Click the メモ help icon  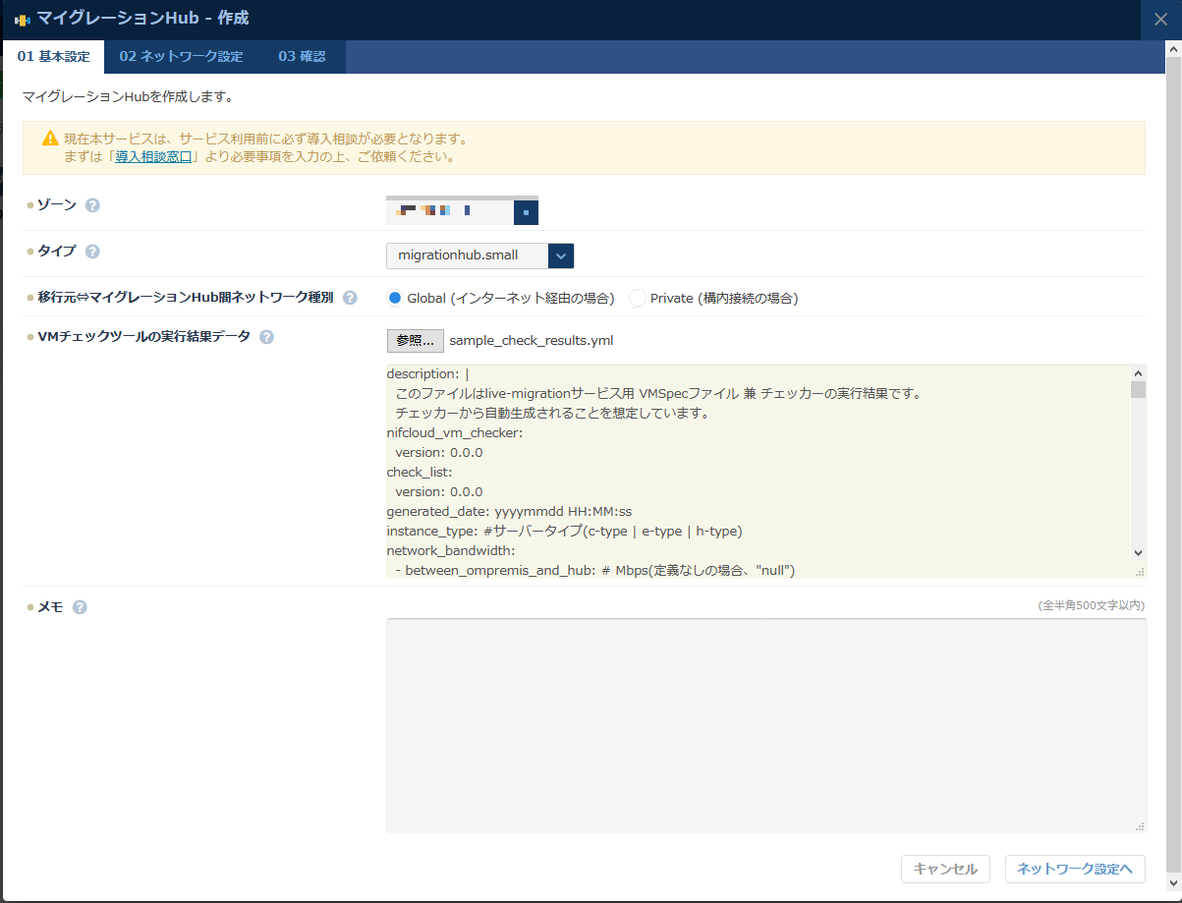pyautogui.click(x=80, y=606)
